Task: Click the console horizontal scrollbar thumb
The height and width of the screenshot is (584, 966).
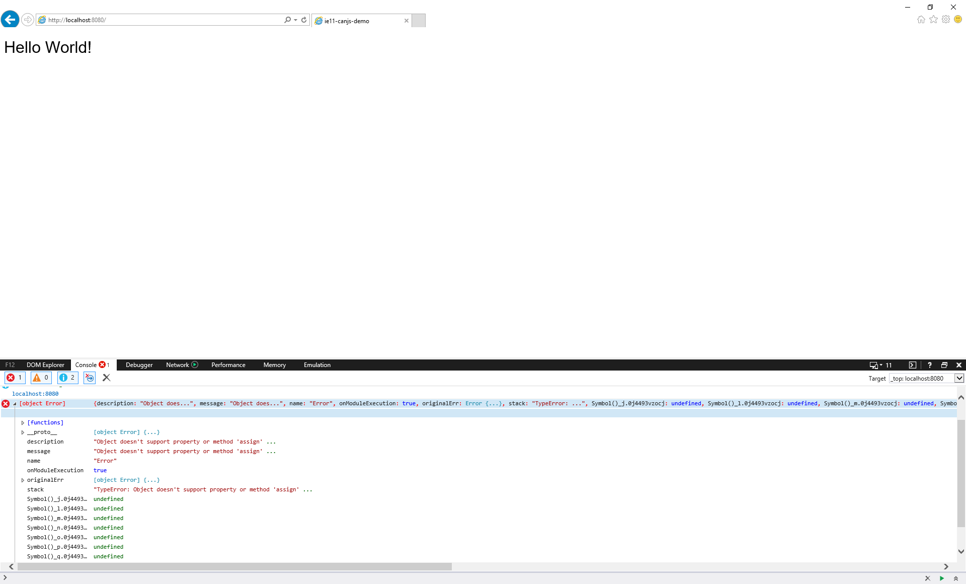Action: 234,567
